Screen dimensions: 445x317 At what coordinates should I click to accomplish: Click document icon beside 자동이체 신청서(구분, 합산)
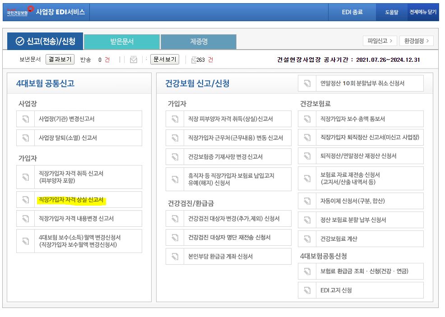(x=307, y=201)
